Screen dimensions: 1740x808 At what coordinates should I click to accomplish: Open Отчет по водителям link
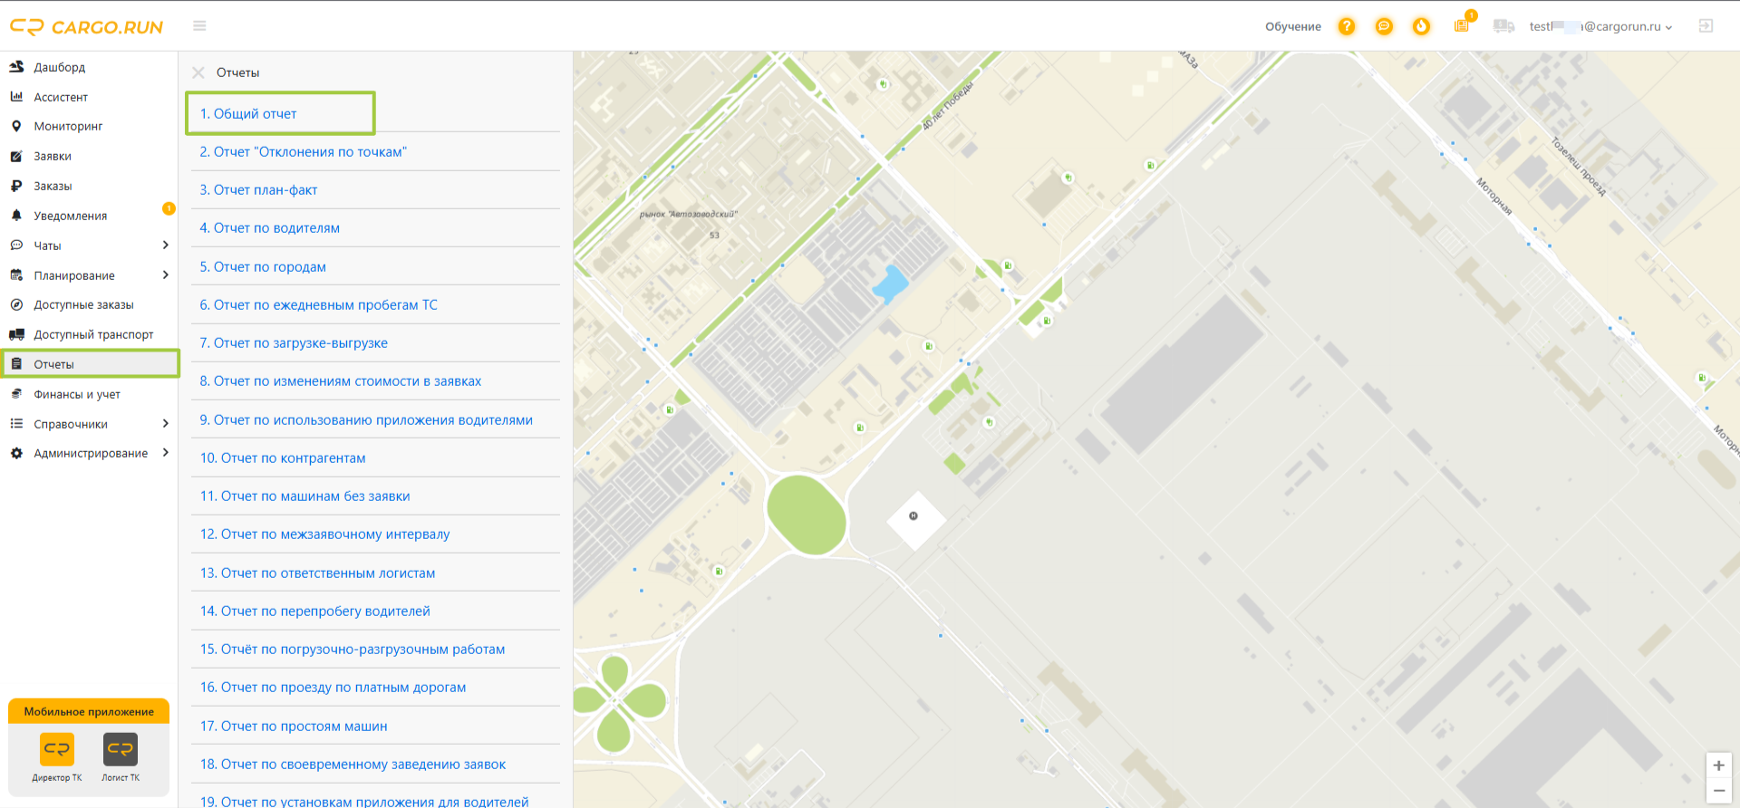click(x=269, y=228)
